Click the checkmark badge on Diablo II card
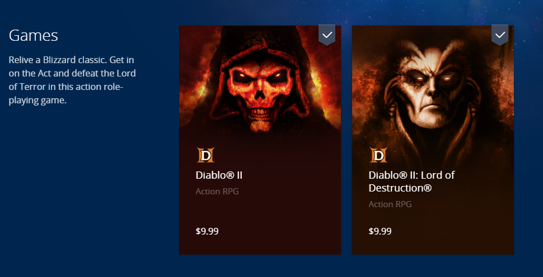543x277 pixels. click(327, 35)
